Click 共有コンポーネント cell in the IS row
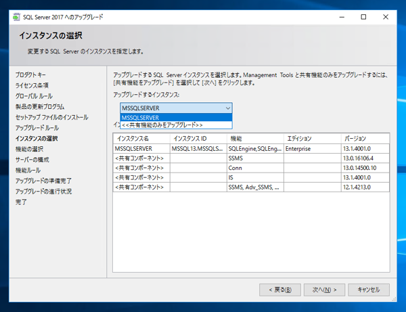The width and height of the screenshot is (406, 312). 141,177
